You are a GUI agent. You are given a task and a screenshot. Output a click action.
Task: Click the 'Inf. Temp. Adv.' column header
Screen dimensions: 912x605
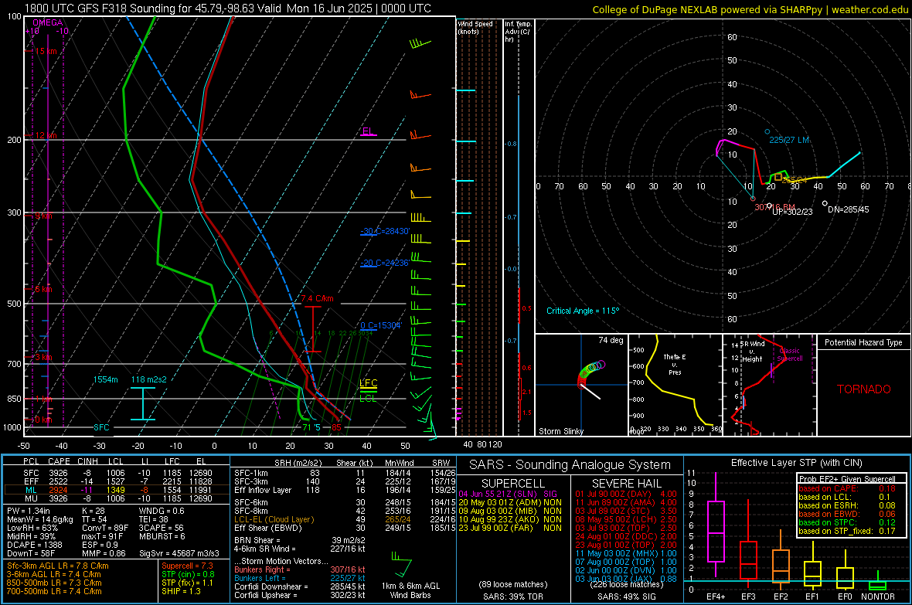(518, 32)
